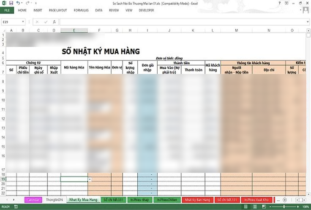Open the In.Phieu Xuat Kho sheet tab
311x210 pixels.
[256, 200]
